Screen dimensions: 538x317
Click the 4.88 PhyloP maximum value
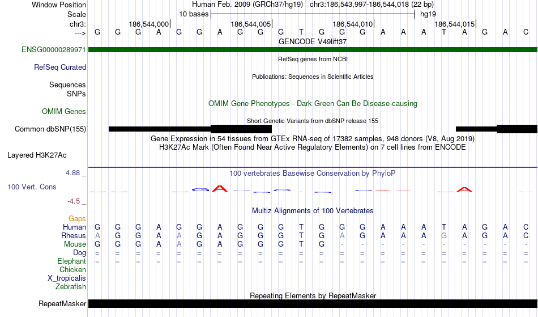point(72,173)
